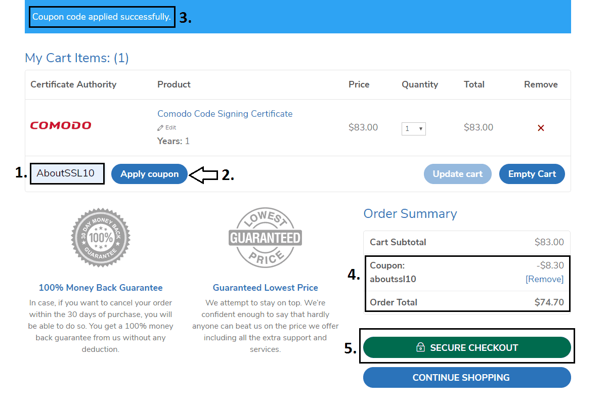607x405 pixels.
Task: Click the Guaranteed Lowest Price heading
Action: (x=266, y=288)
